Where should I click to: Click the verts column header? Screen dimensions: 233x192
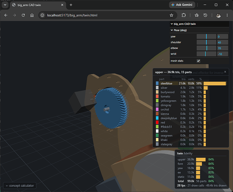tap(191, 79)
